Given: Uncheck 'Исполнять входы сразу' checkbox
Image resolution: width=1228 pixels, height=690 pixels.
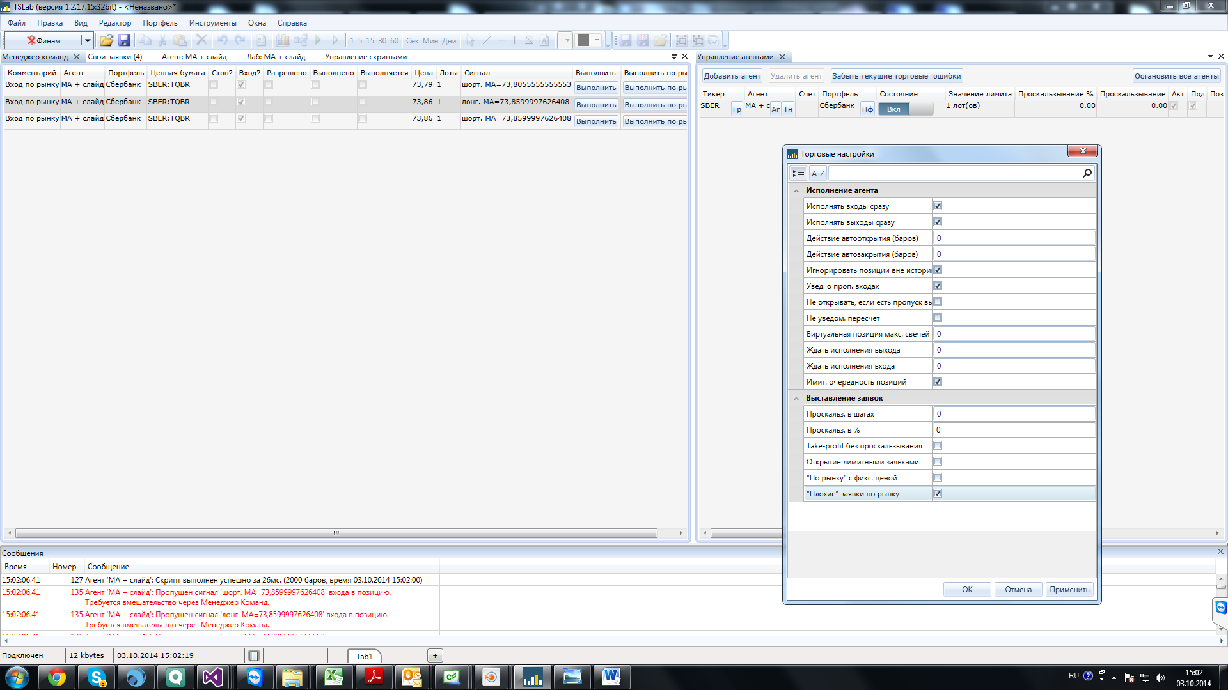Looking at the screenshot, I should point(938,206).
